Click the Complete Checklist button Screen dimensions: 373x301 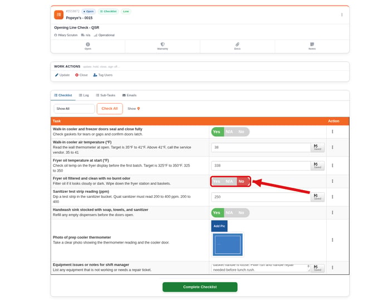point(200,287)
